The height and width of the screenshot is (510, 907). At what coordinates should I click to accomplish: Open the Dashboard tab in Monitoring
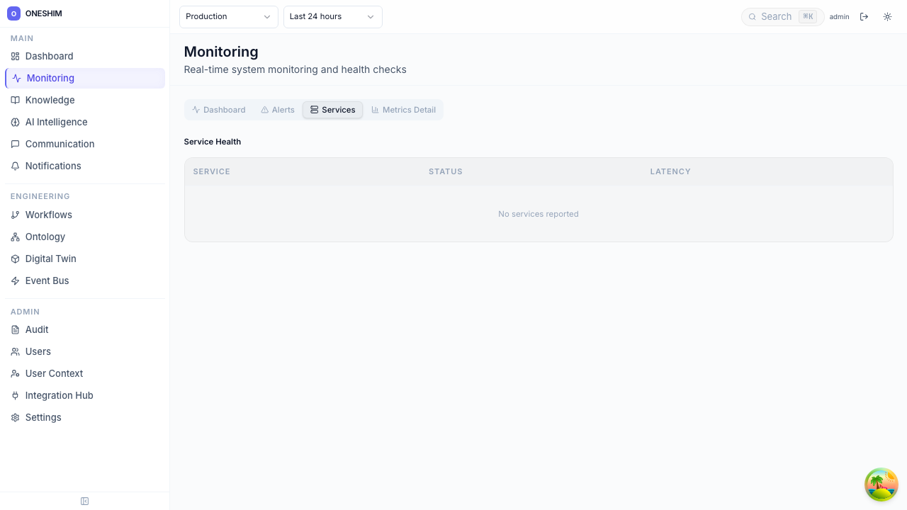(219, 110)
